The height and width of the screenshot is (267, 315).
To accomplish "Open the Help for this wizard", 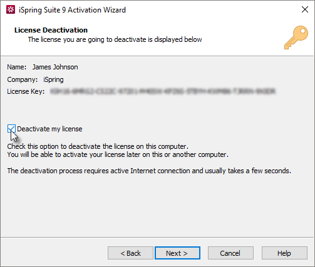I will [284, 253].
